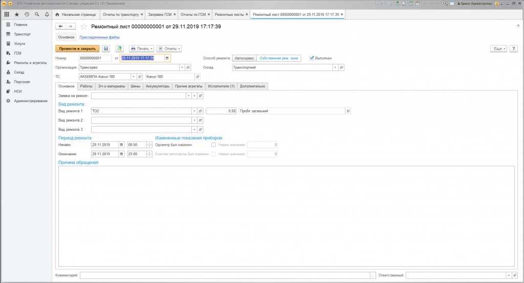Expand Вид ремонта 1 dropdown
Viewport: 524px width, 283px height.
point(194,111)
